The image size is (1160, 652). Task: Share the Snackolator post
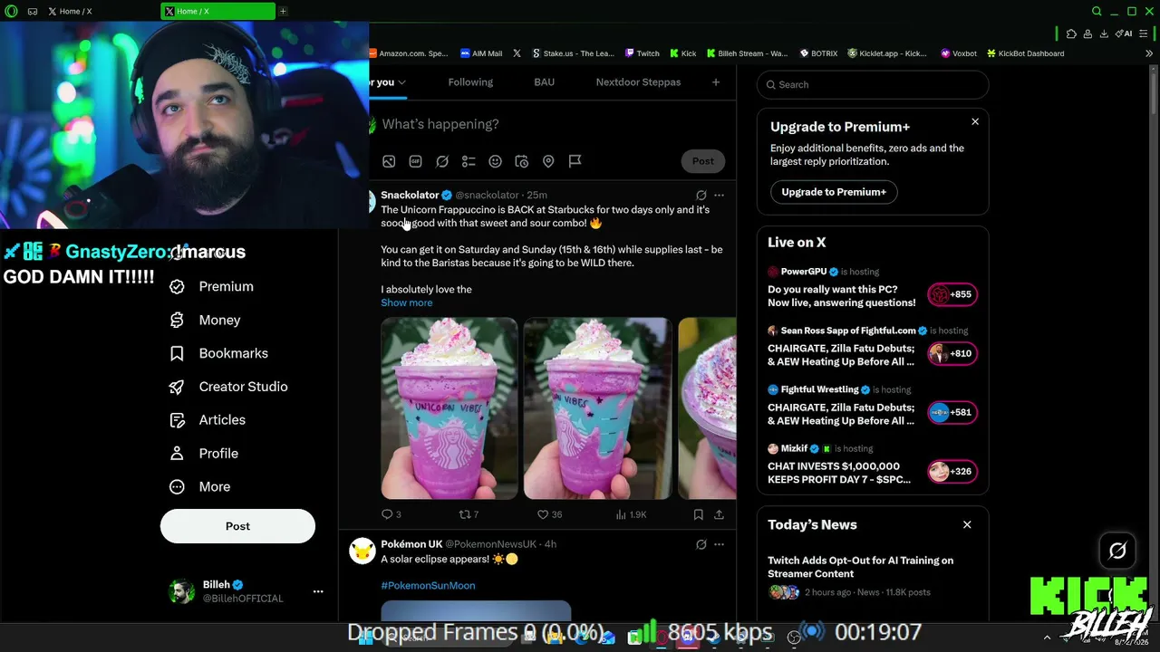[x=719, y=514]
